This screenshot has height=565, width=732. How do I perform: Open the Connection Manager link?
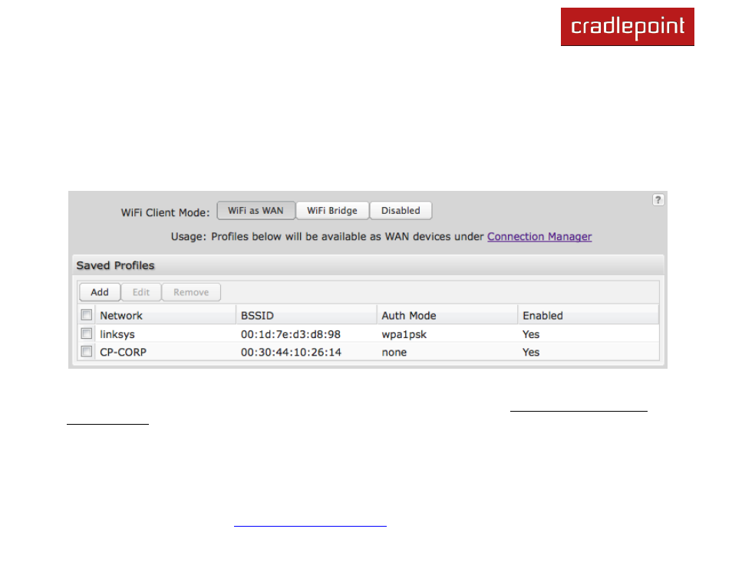tap(539, 237)
